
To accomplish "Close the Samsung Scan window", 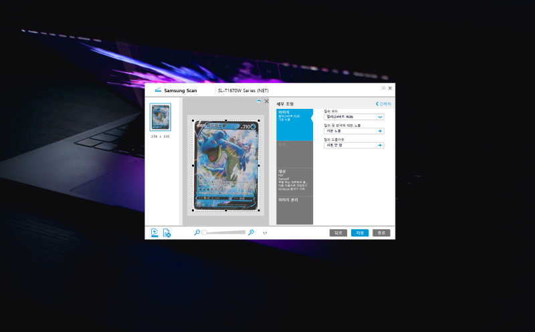I will [390, 88].
